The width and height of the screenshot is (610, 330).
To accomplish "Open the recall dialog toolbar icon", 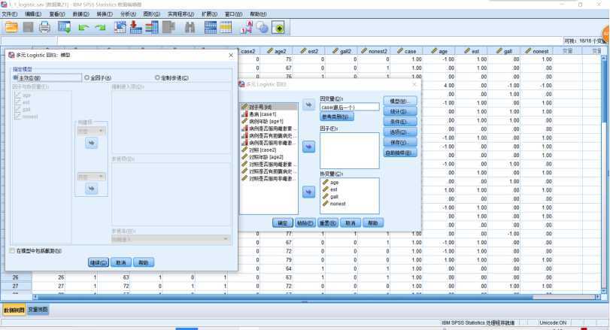I will pyautogui.click(x=64, y=28).
